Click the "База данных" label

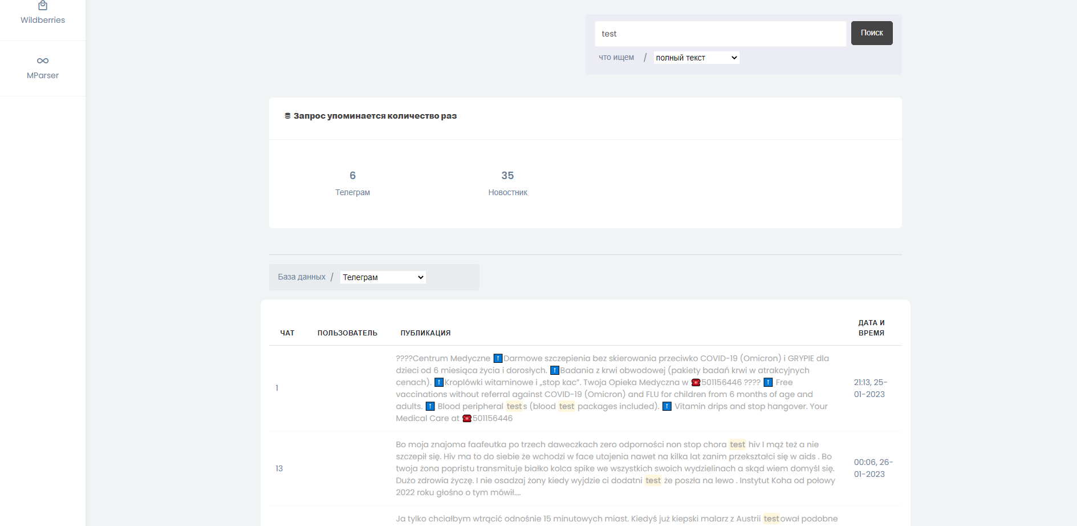pyautogui.click(x=302, y=277)
